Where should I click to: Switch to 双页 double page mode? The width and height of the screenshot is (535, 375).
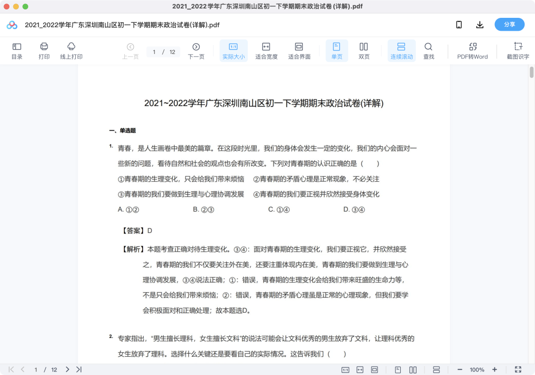(x=364, y=51)
